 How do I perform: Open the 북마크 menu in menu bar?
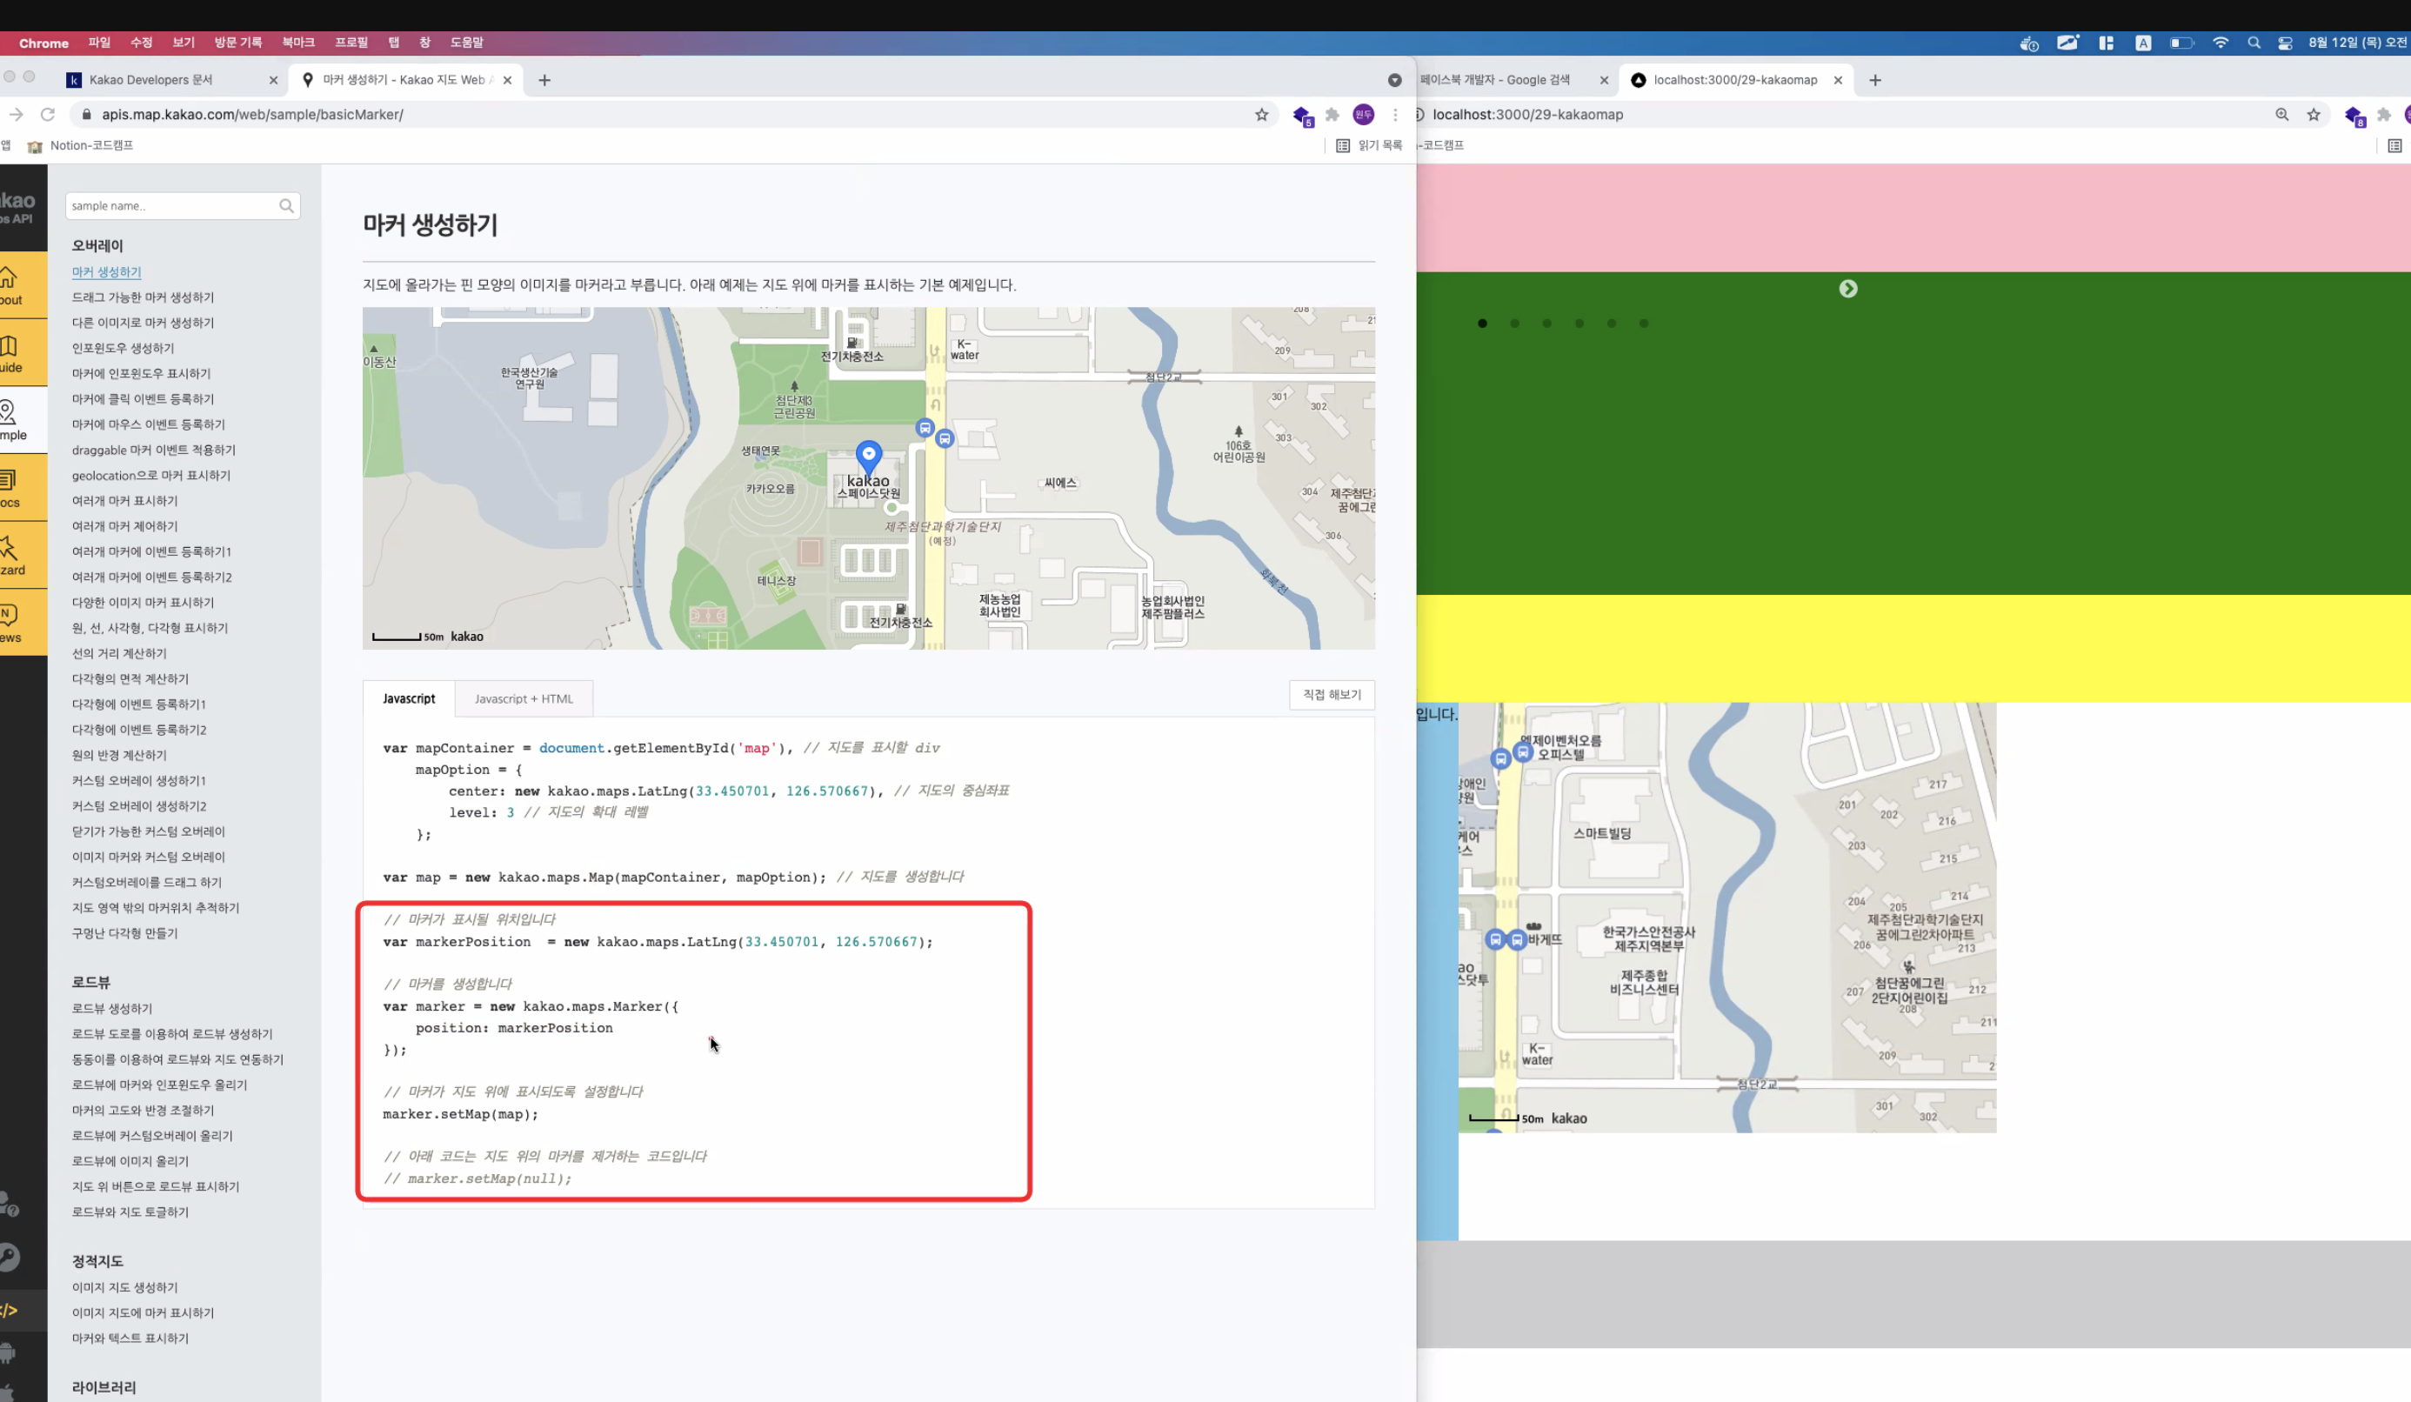297,43
